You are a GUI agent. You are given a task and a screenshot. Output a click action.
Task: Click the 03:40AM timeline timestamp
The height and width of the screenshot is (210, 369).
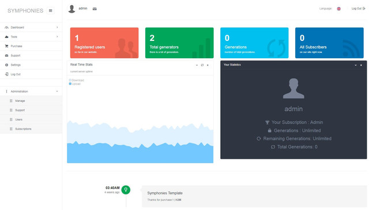click(112, 188)
